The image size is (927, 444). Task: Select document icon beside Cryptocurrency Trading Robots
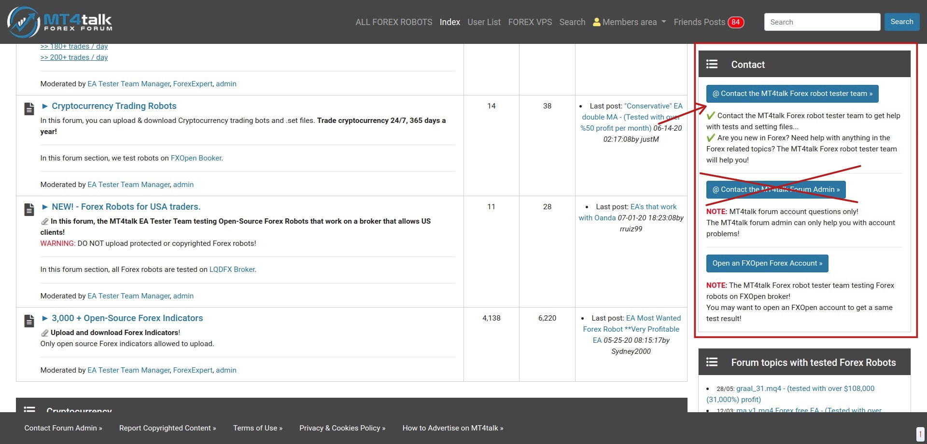tap(29, 109)
